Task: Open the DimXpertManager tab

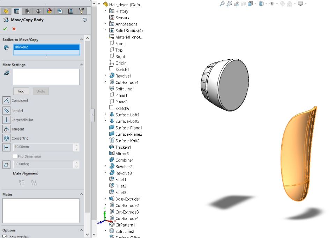Action: click(x=38, y=11)
